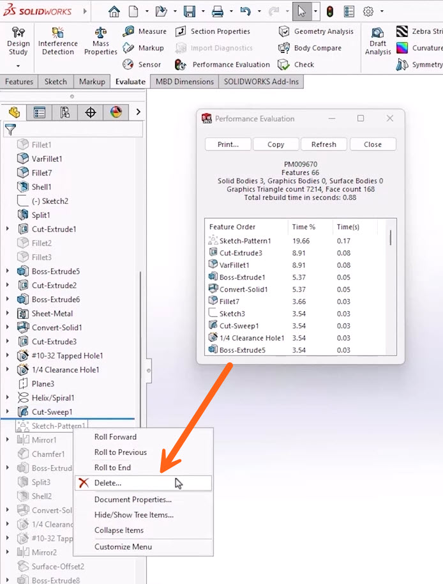The height and width of the screenshot is (584, 443).
Task: Switch to the MBD Dimensions tab
Action: 184,82
